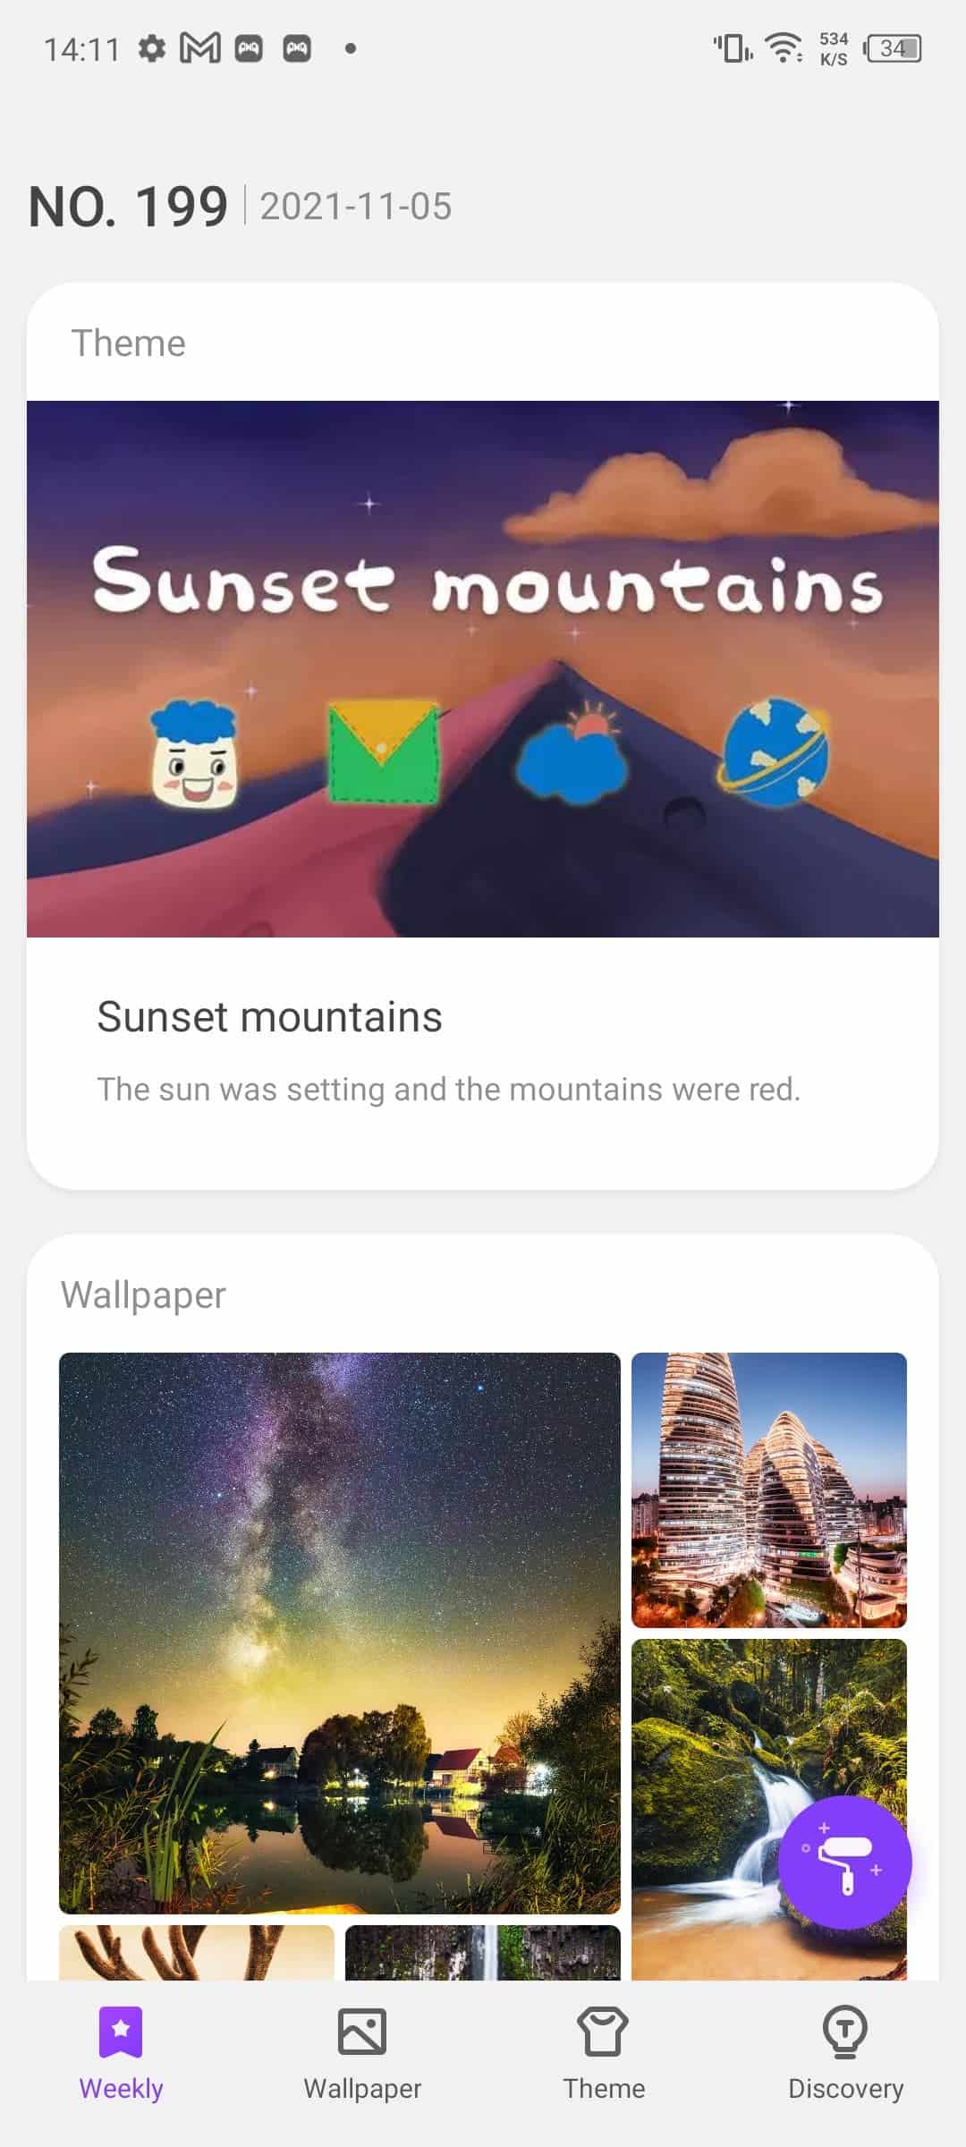Tap the theme description about red mountains
This screenshot has width=966, height=2147.
click(x=449, y=1090)
